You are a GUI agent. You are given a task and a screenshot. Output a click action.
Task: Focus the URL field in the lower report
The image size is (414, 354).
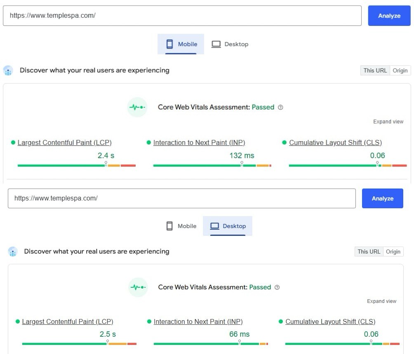coord(182,198)
